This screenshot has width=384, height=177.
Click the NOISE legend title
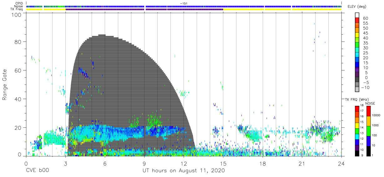point(371,103)
